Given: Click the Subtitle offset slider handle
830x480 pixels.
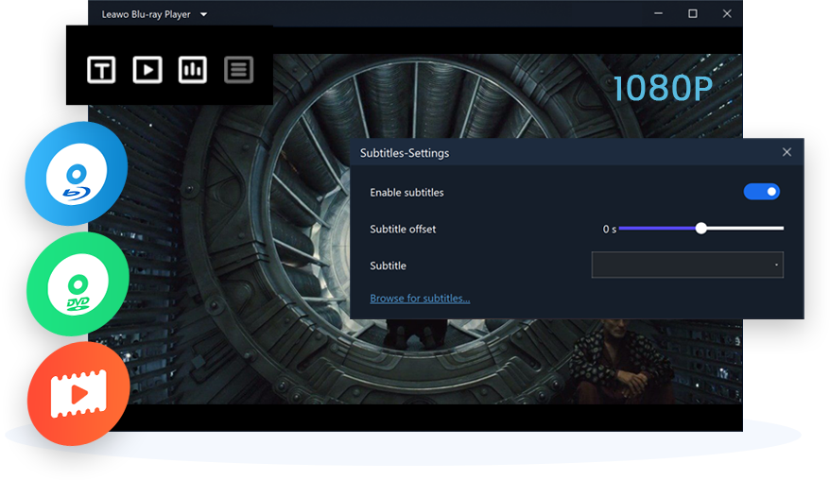Looking at the screenshot, I should (700, 228).
